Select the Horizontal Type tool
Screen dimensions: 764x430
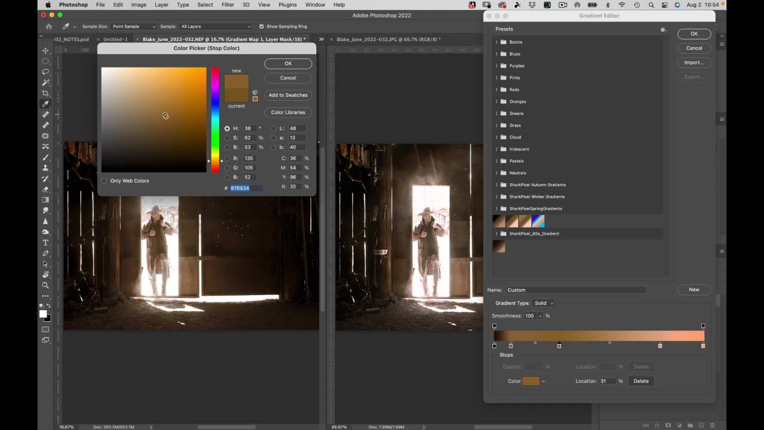point(45,242)
